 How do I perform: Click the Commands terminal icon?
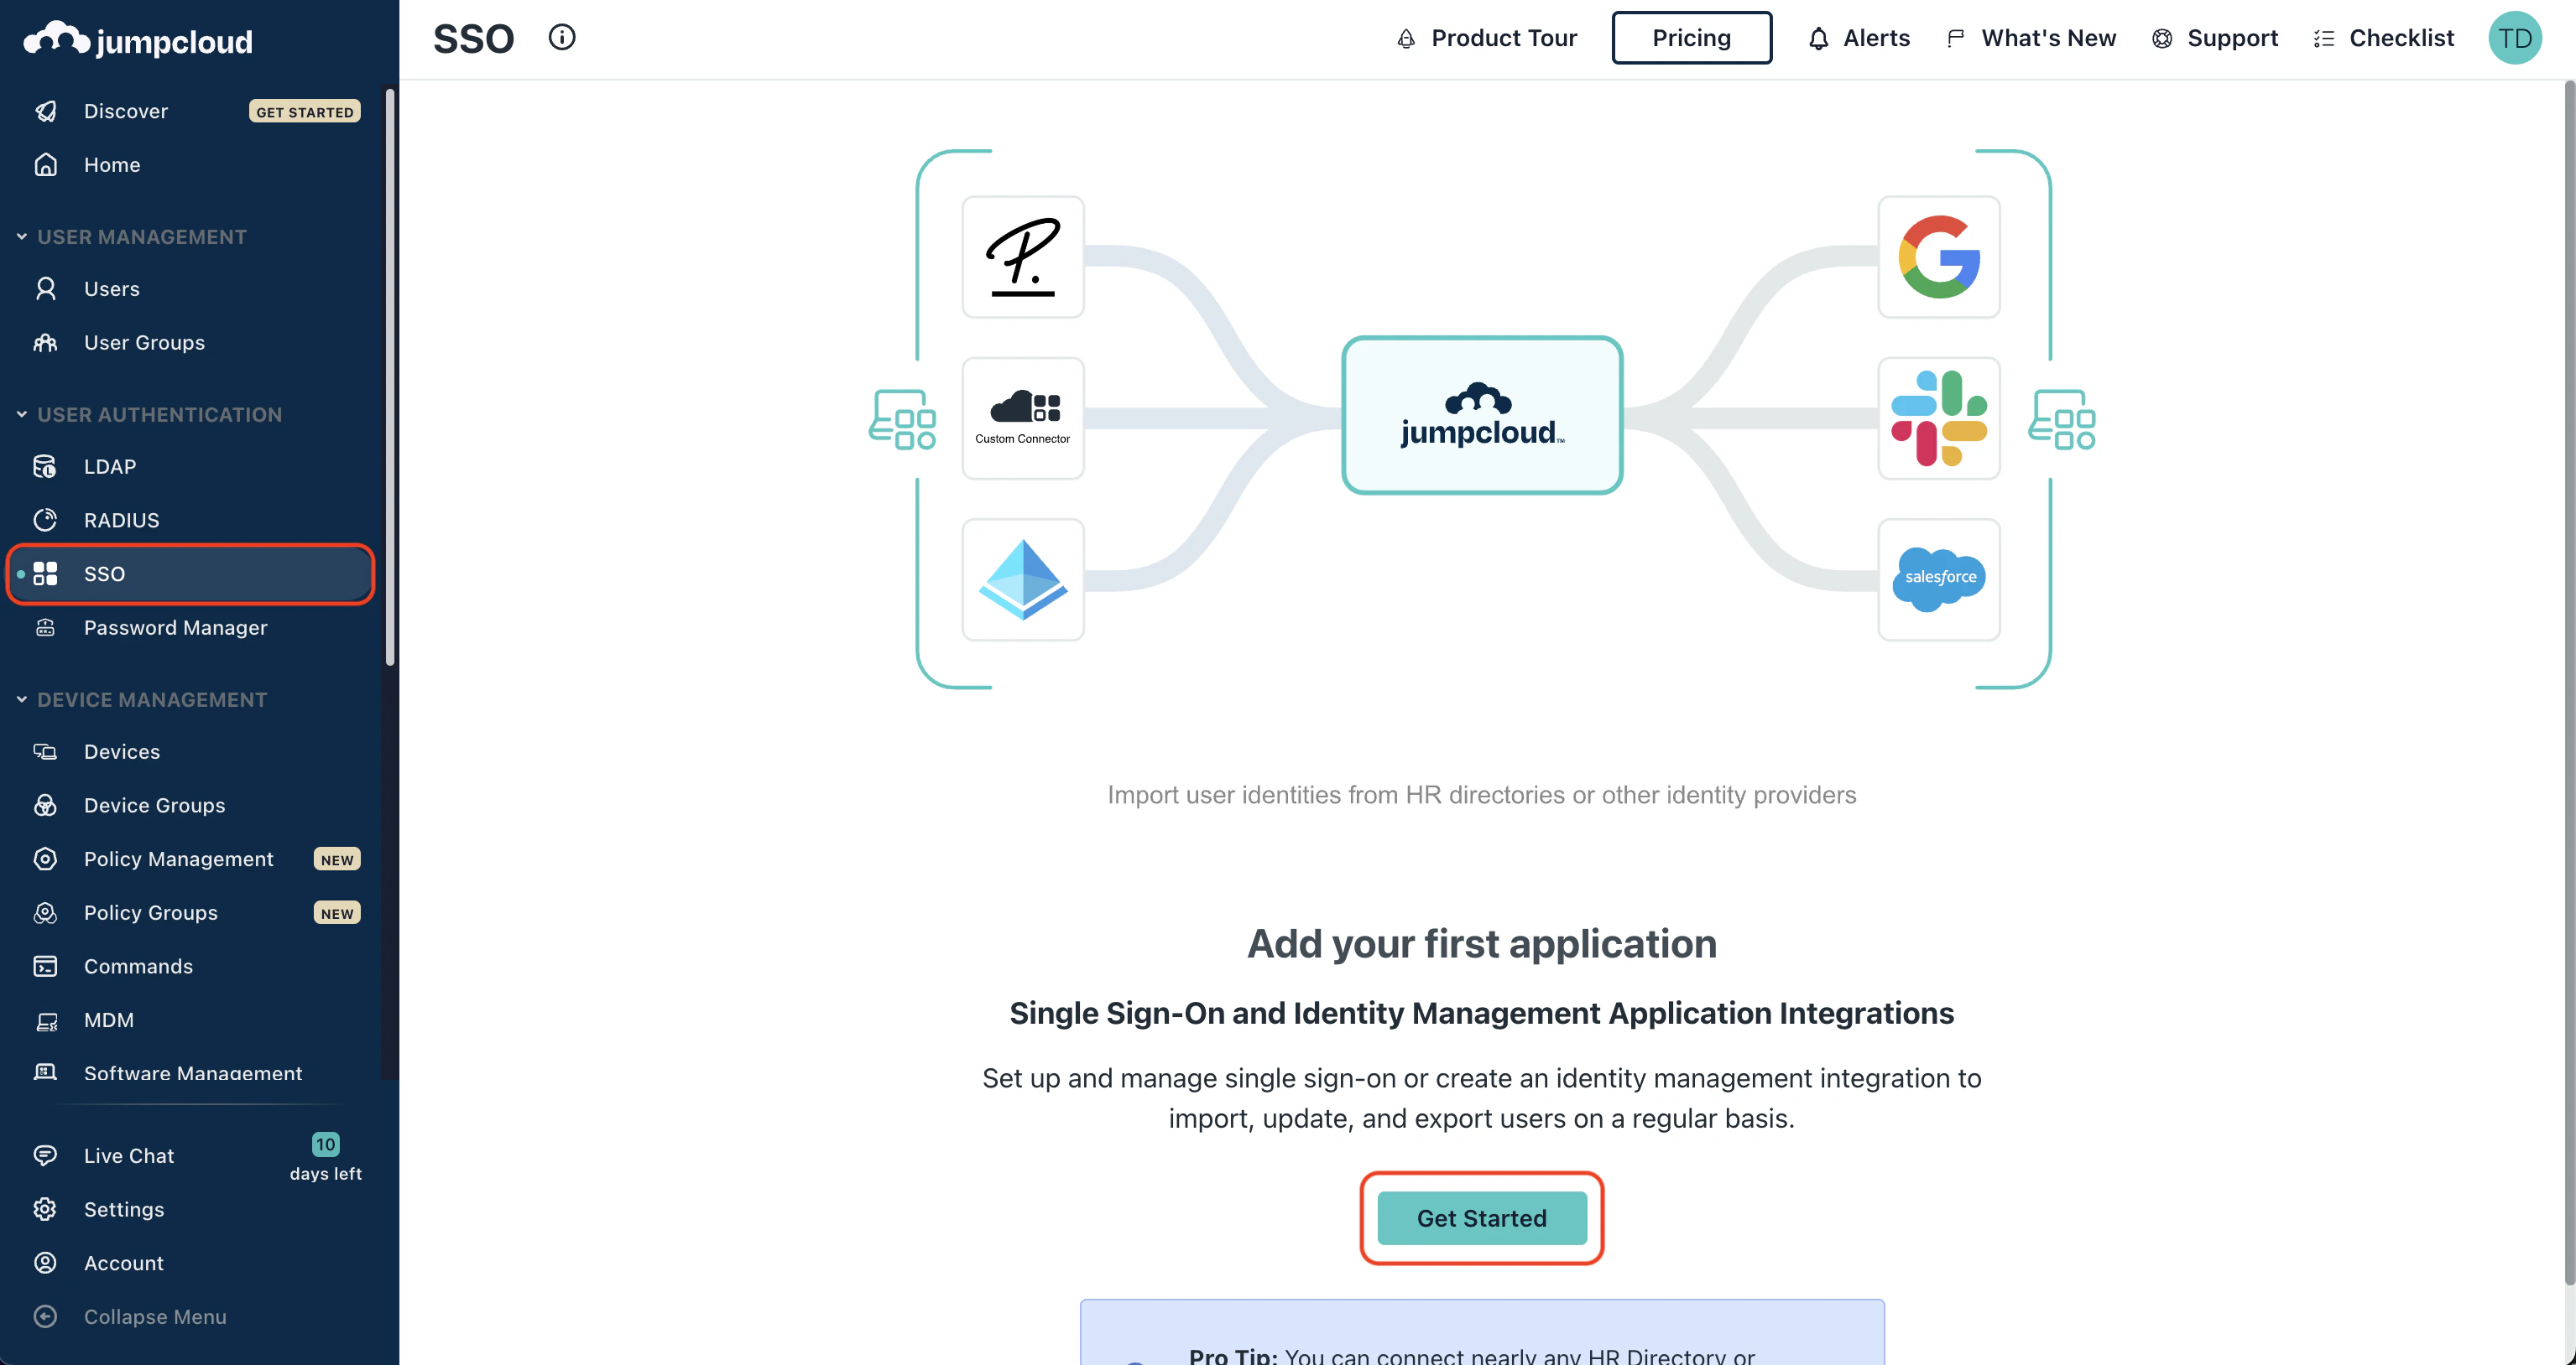tap(46, 966)
